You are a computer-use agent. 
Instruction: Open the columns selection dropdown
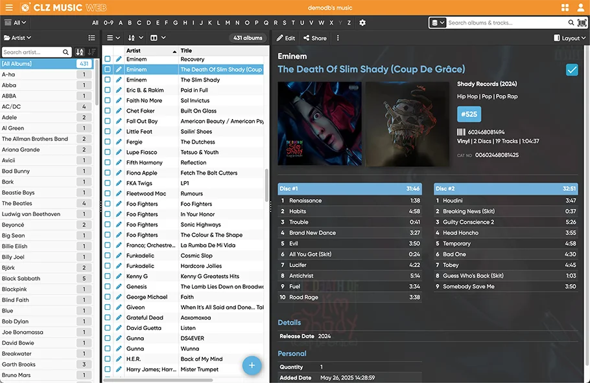click(158, 38)
